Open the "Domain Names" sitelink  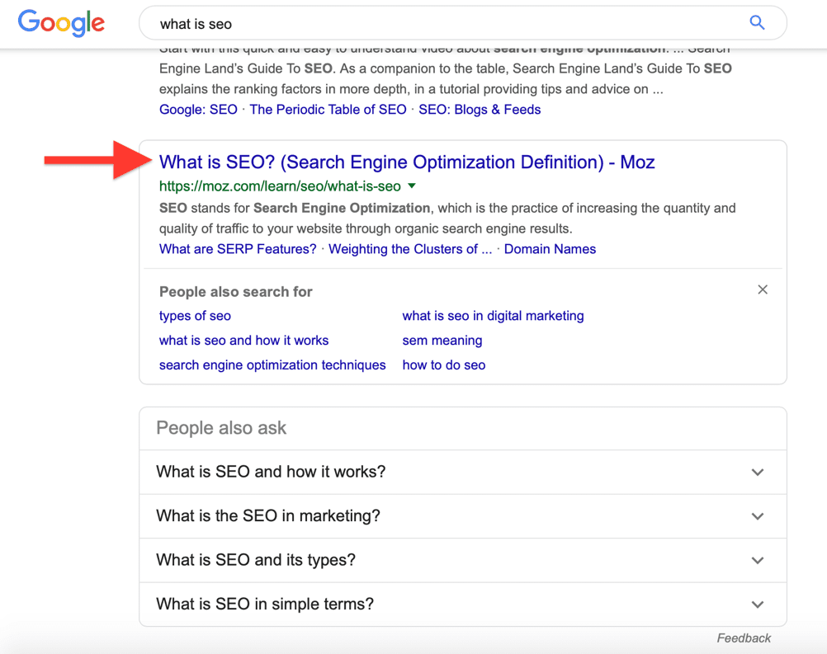550,248
